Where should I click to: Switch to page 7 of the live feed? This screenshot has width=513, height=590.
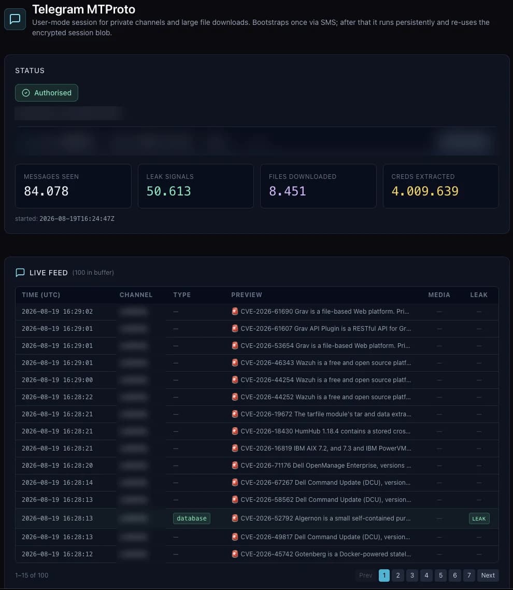[469, 575]
